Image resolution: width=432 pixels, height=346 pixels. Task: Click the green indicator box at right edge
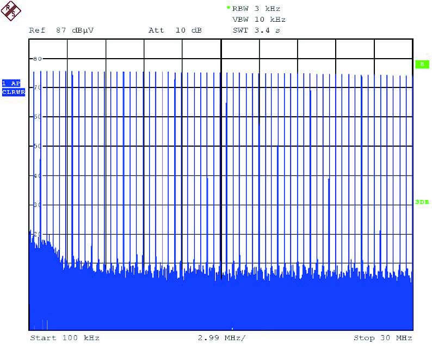click(421, 64)
